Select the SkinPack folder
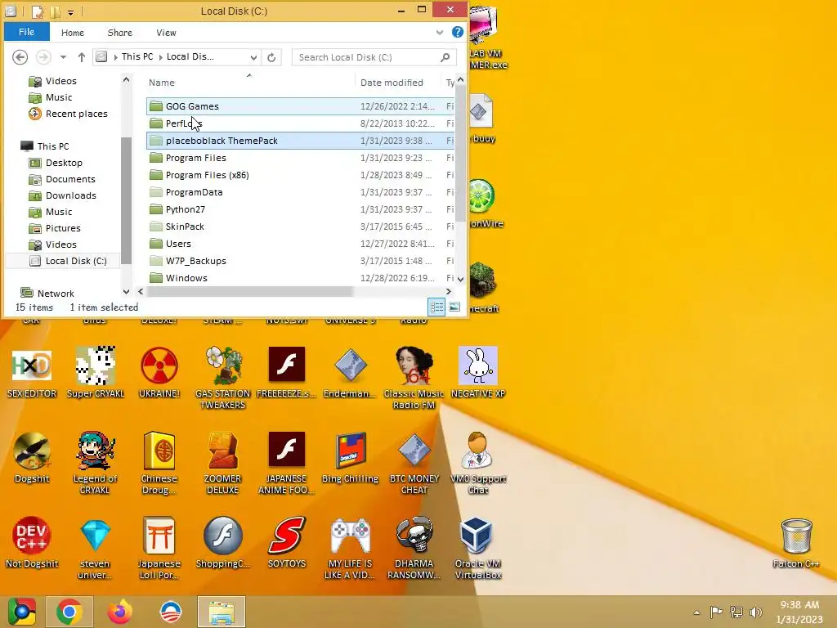837x628 pixels. tap(300, 227)
